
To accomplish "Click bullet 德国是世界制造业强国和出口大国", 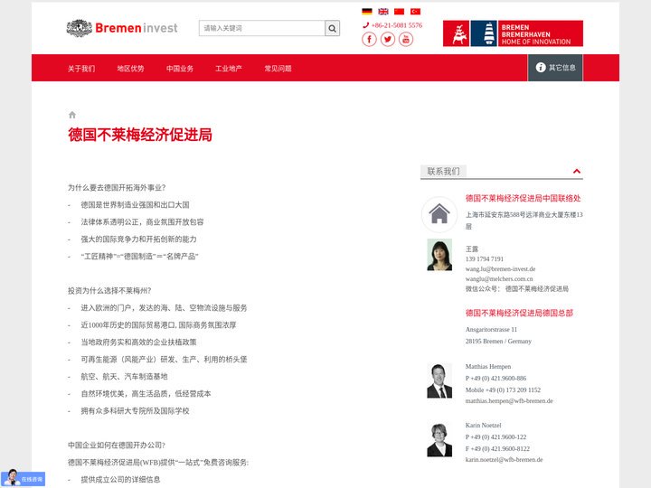I will (135, 204).
